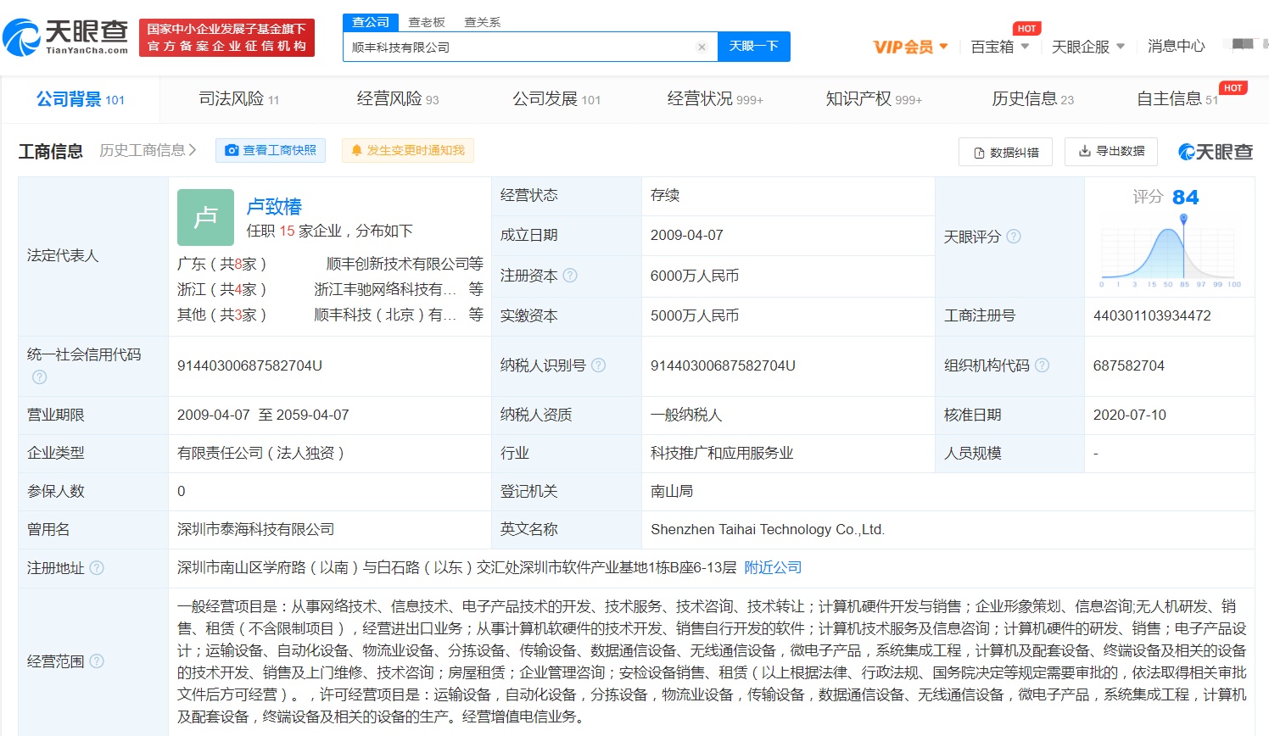Image resolution: width=1269 pixels, height=736 pixels.
Task: Click the document icon in 数据纠错
Action: 979,153
